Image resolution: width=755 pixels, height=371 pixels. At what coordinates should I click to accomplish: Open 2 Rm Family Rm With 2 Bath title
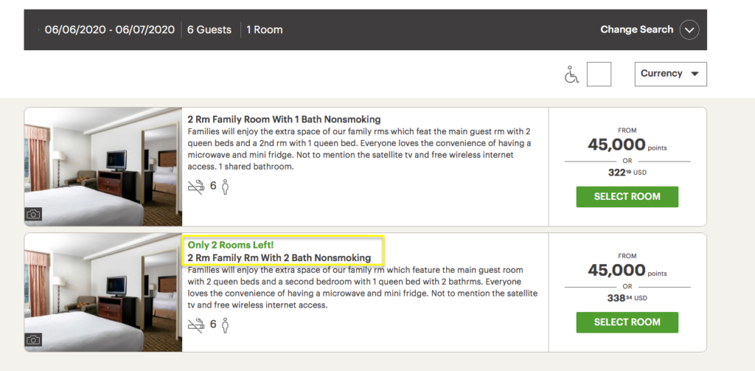279,257
